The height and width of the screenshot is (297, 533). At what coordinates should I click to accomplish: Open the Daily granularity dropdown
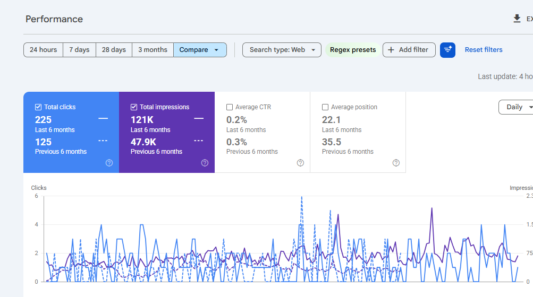pyautogui.click(x=516, y=107)
